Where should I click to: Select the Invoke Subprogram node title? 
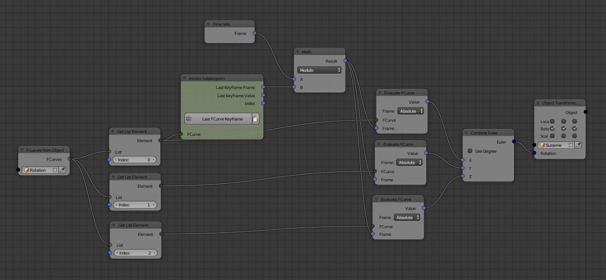click(x=207, y=78)
